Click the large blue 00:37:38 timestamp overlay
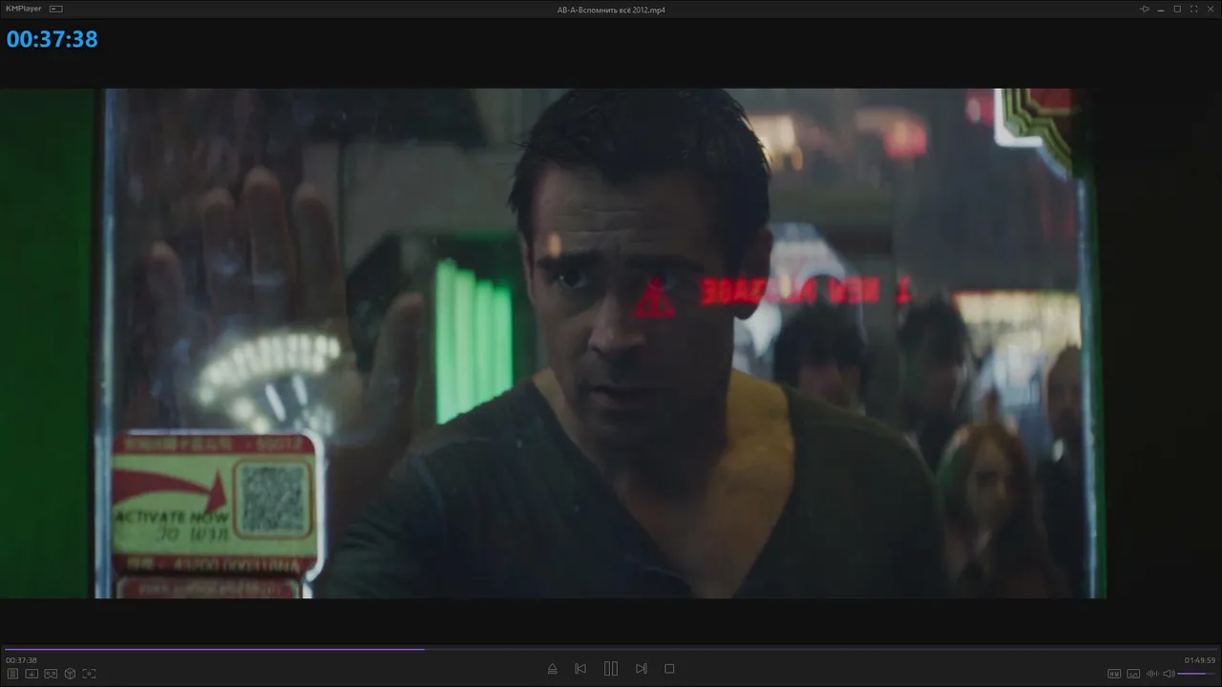The width and height of the screenshot is (1222, 687). tap(53, 39)
